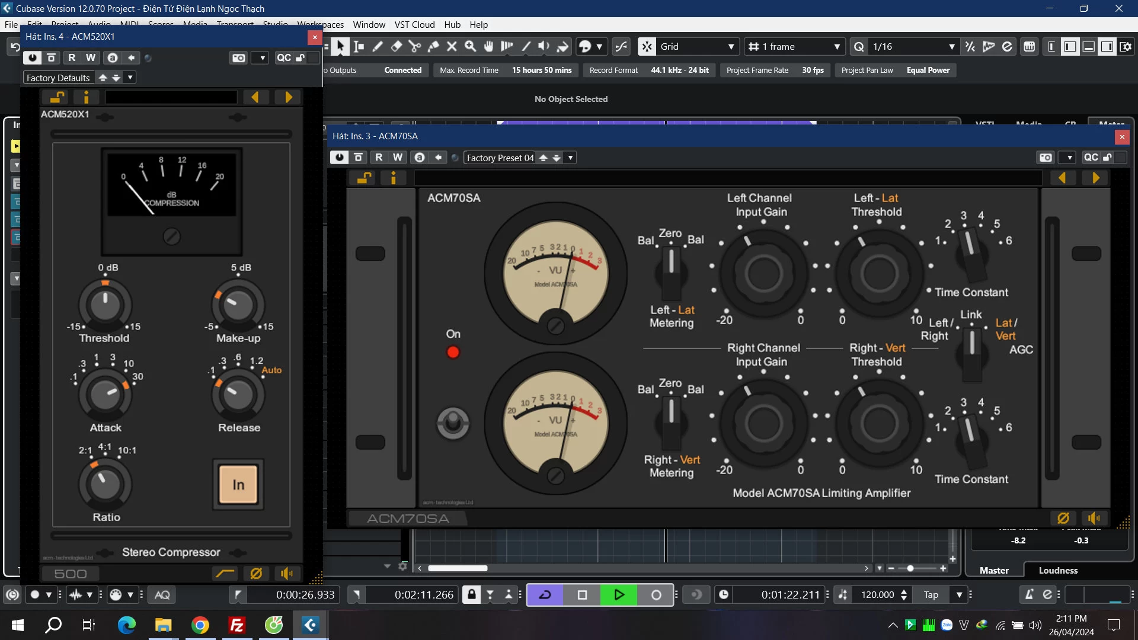
Task: Select the Transport menu item
Action: point(234,24)
